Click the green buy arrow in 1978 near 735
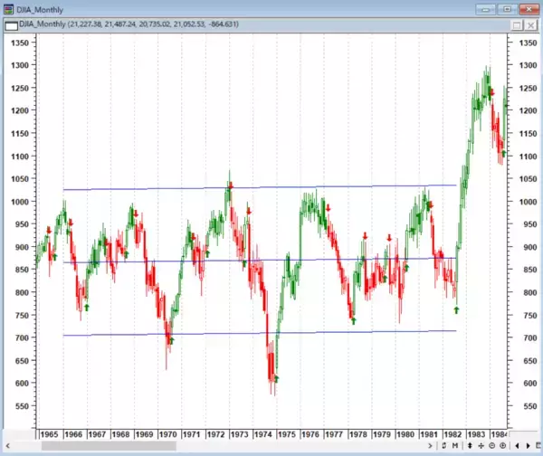 (x=354, y=320)
